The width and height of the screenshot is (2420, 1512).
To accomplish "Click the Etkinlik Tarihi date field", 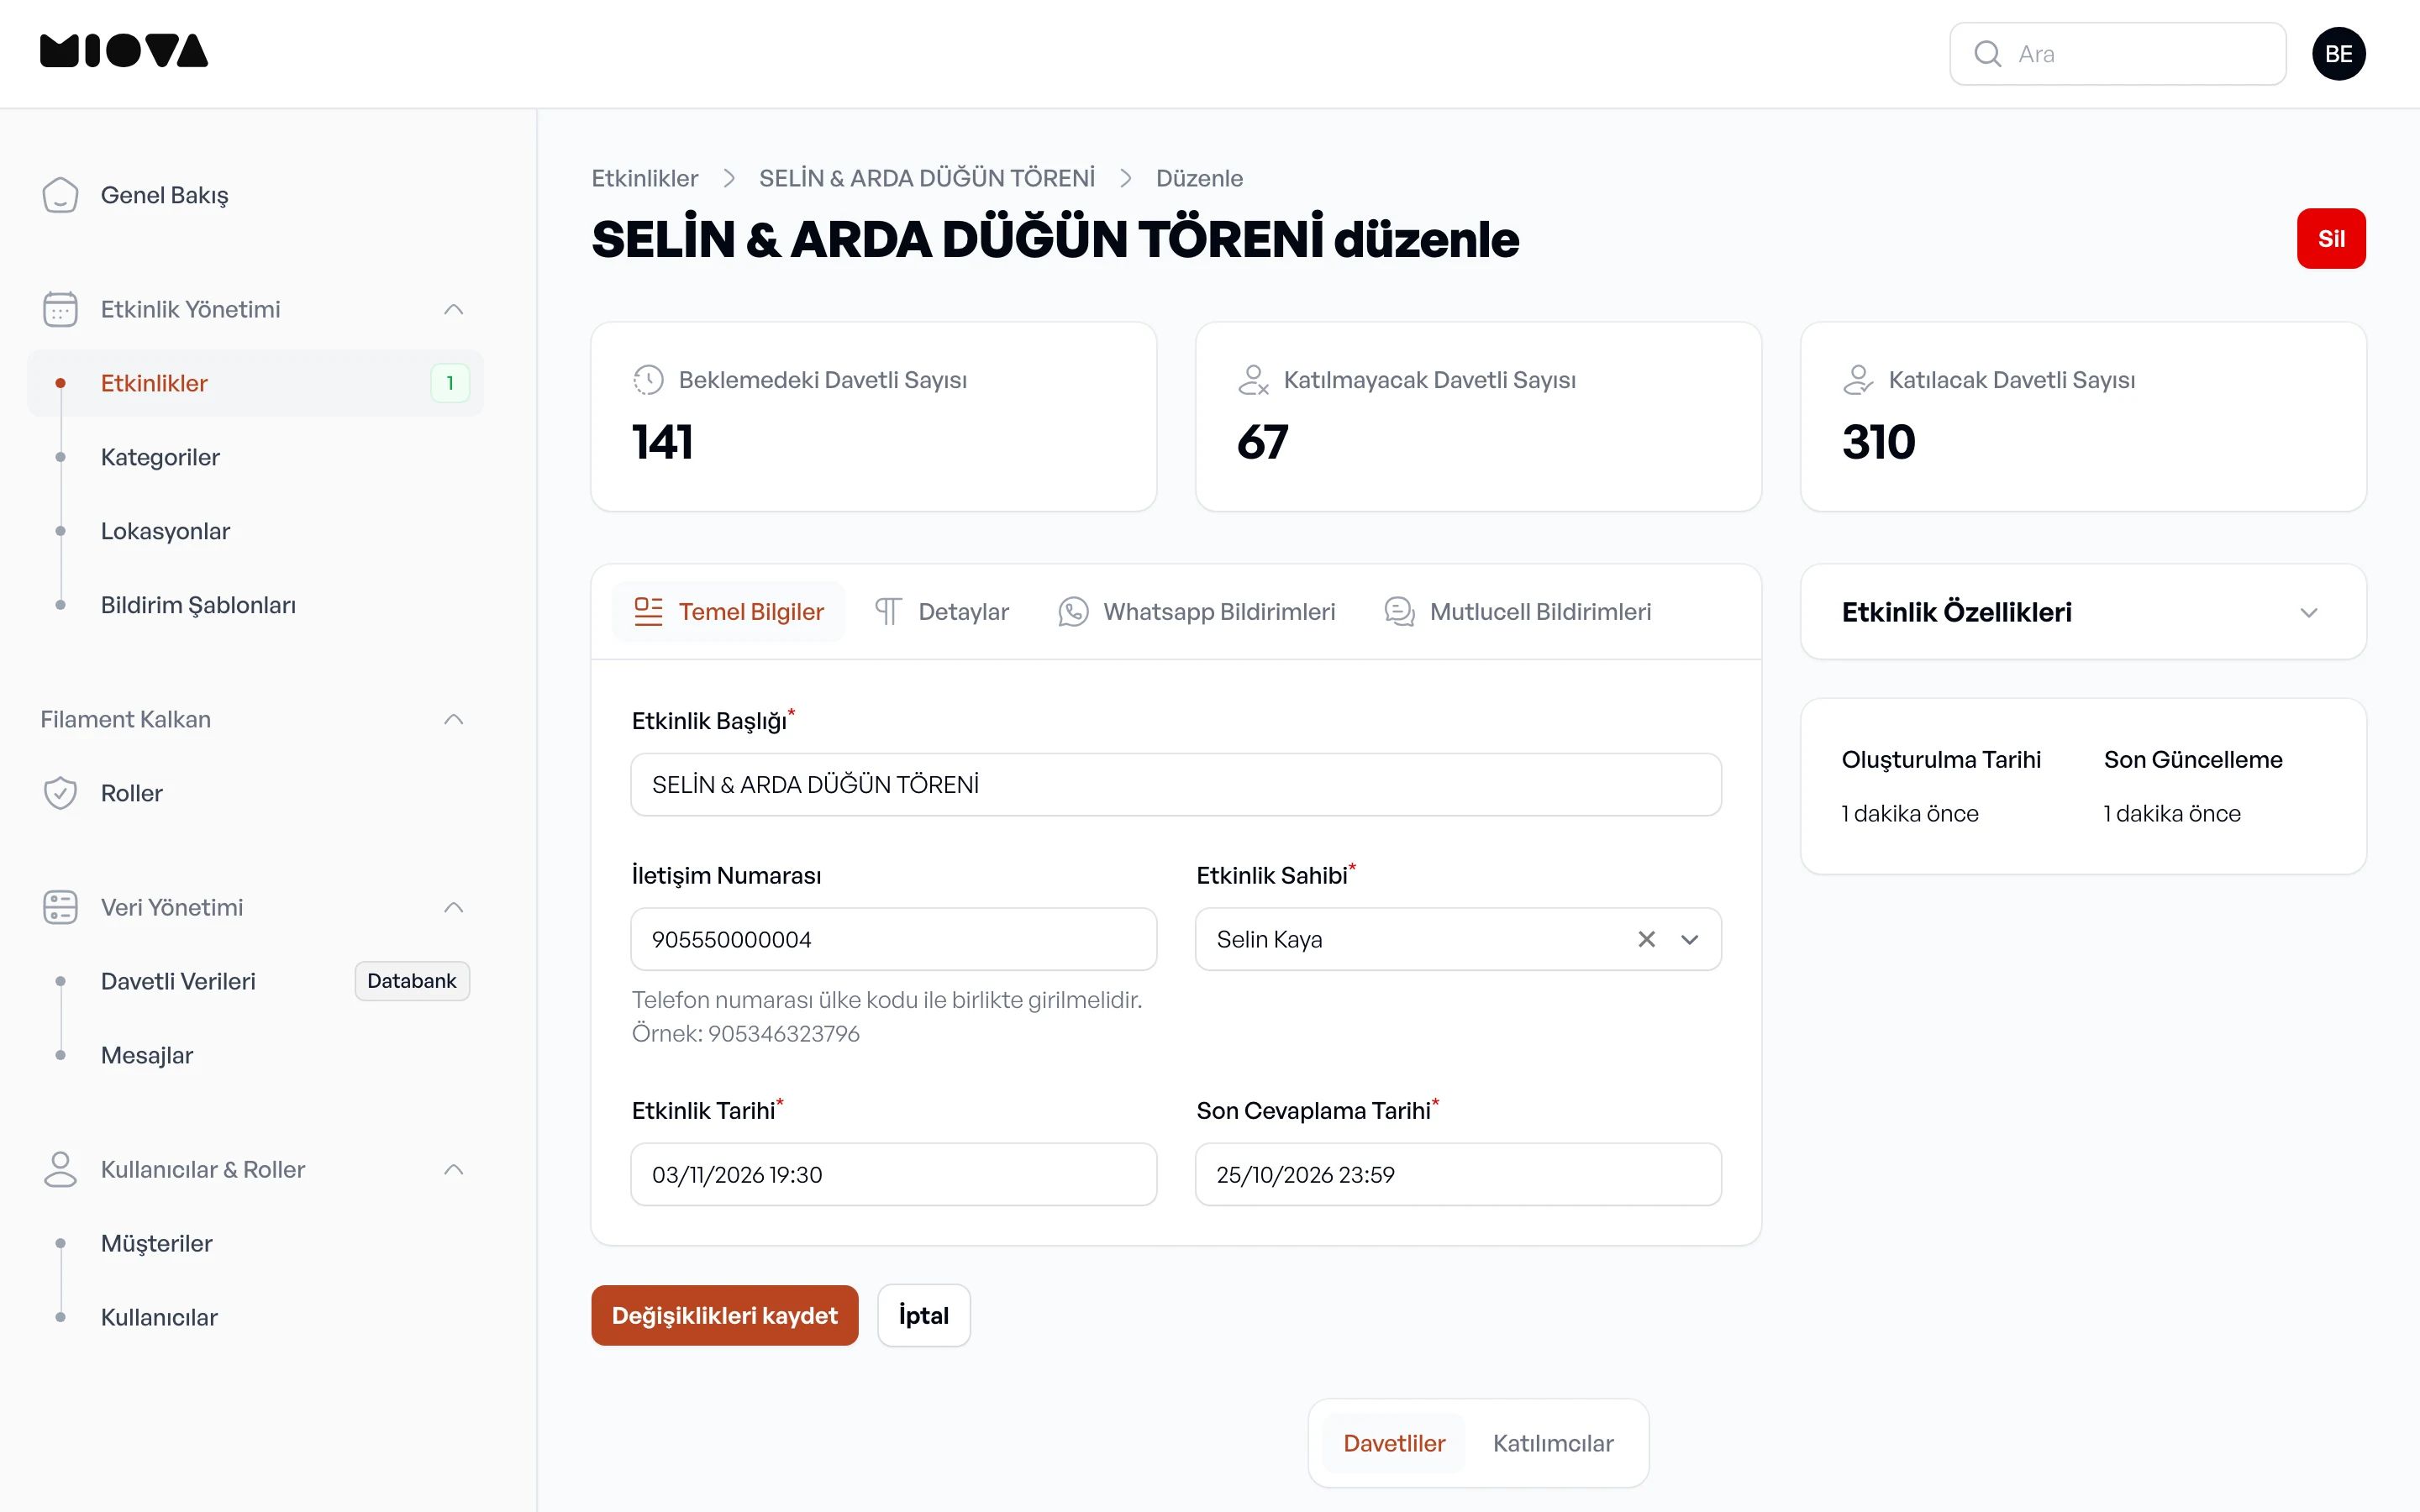I will tap(894, 1174).
